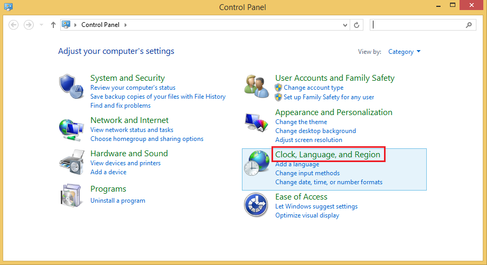This screenshot has width=487, height=265.
Task: Open the Programs disc box icon
Action: 71,195
